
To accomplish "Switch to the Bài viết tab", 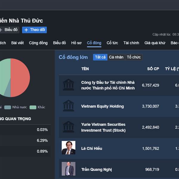I will tap(18, 43).
